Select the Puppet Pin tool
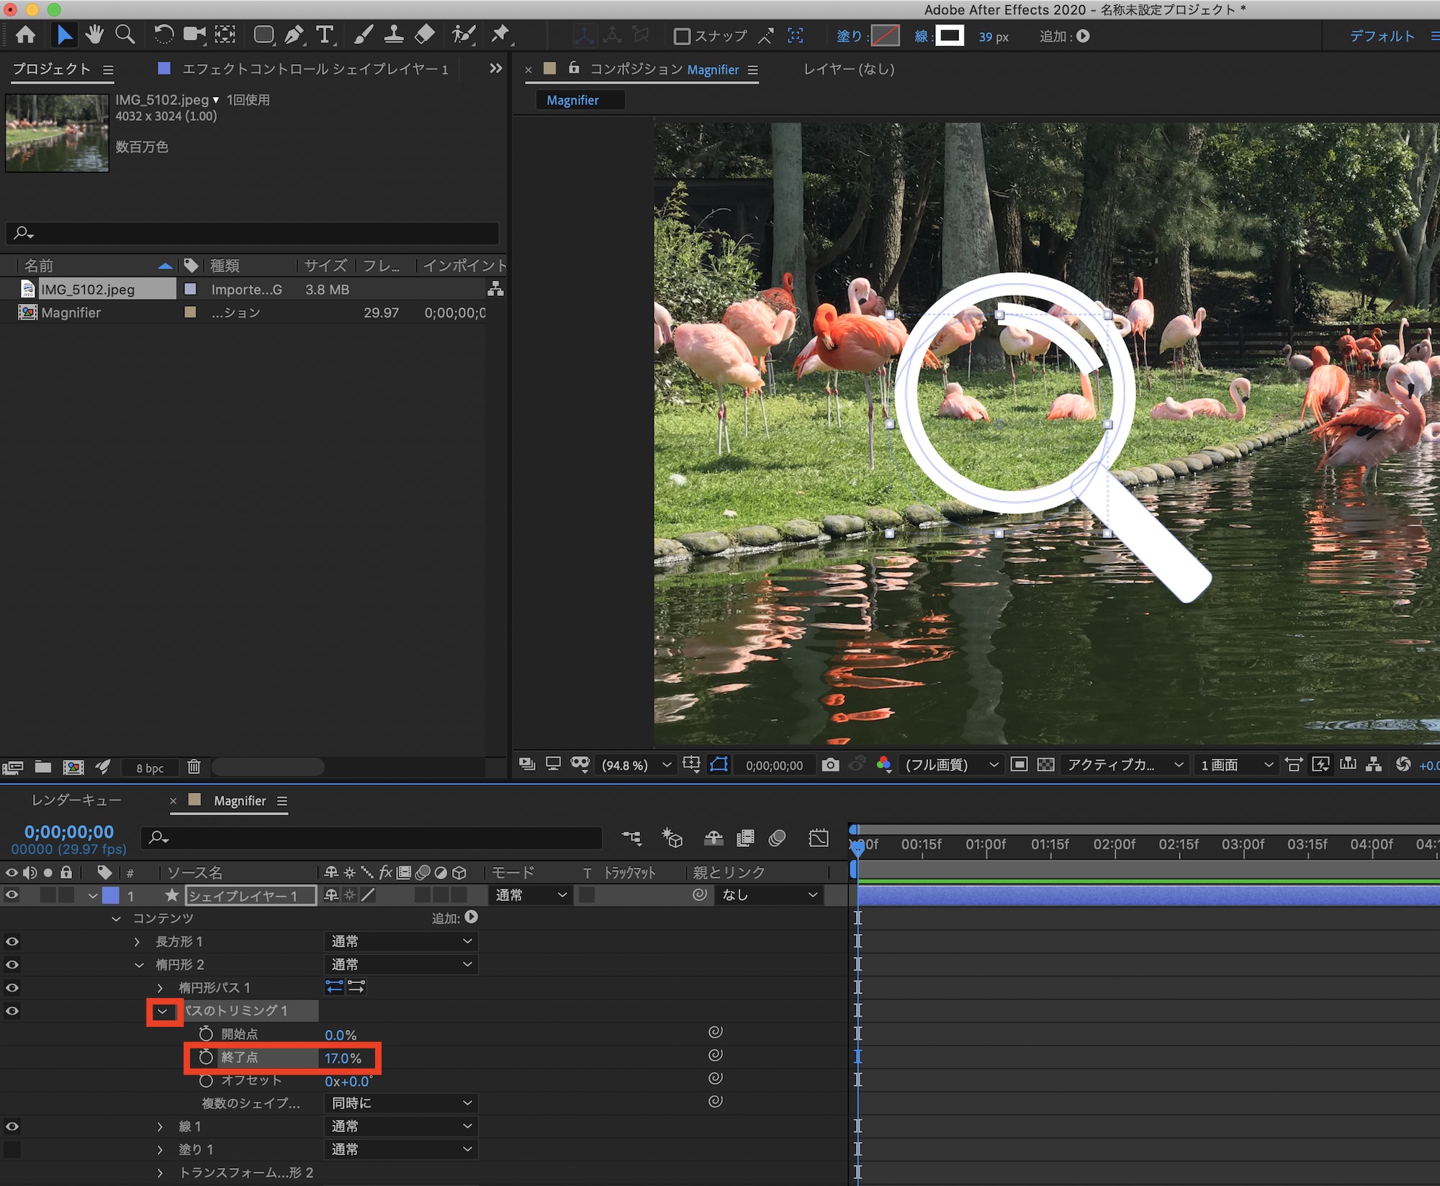This screenshot has width=1440, height=1186. coord(500,35)
